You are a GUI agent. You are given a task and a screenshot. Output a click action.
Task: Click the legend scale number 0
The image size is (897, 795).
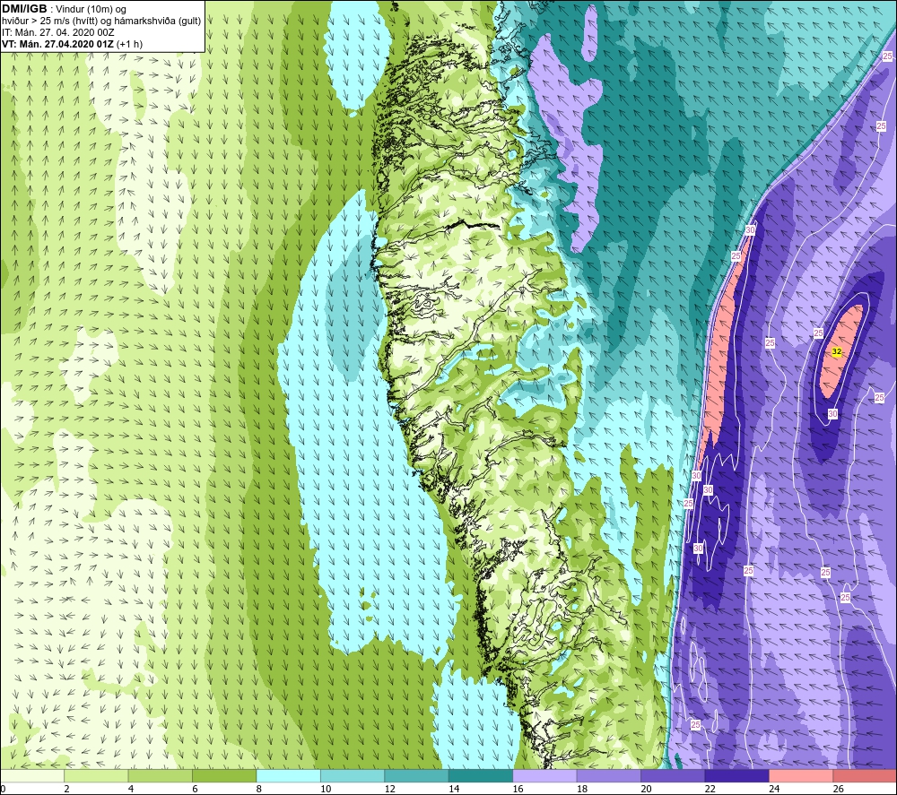[3, 789]
